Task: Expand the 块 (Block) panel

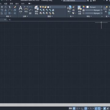Action: 71,16
